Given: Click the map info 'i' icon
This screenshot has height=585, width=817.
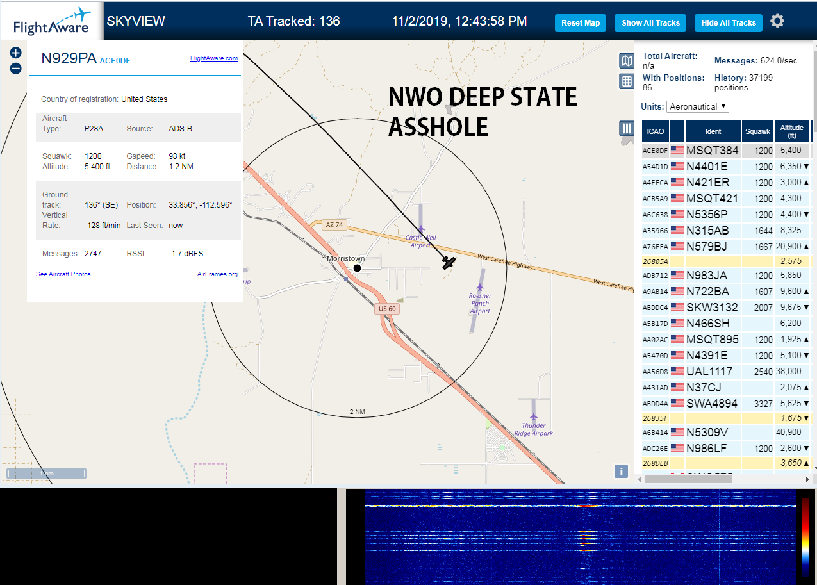Looking at the screenshot, I should pyautogui.click(x=620, y=472).
